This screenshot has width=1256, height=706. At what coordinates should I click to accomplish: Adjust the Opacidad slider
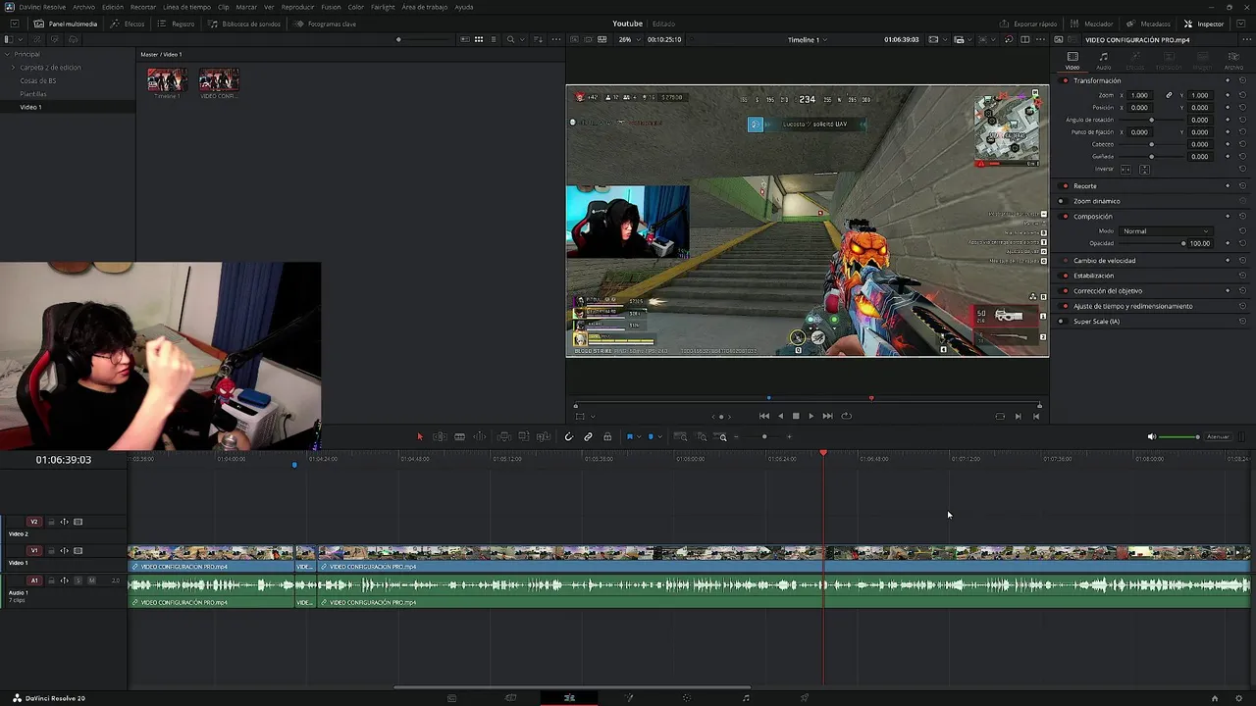(1154, 243)
